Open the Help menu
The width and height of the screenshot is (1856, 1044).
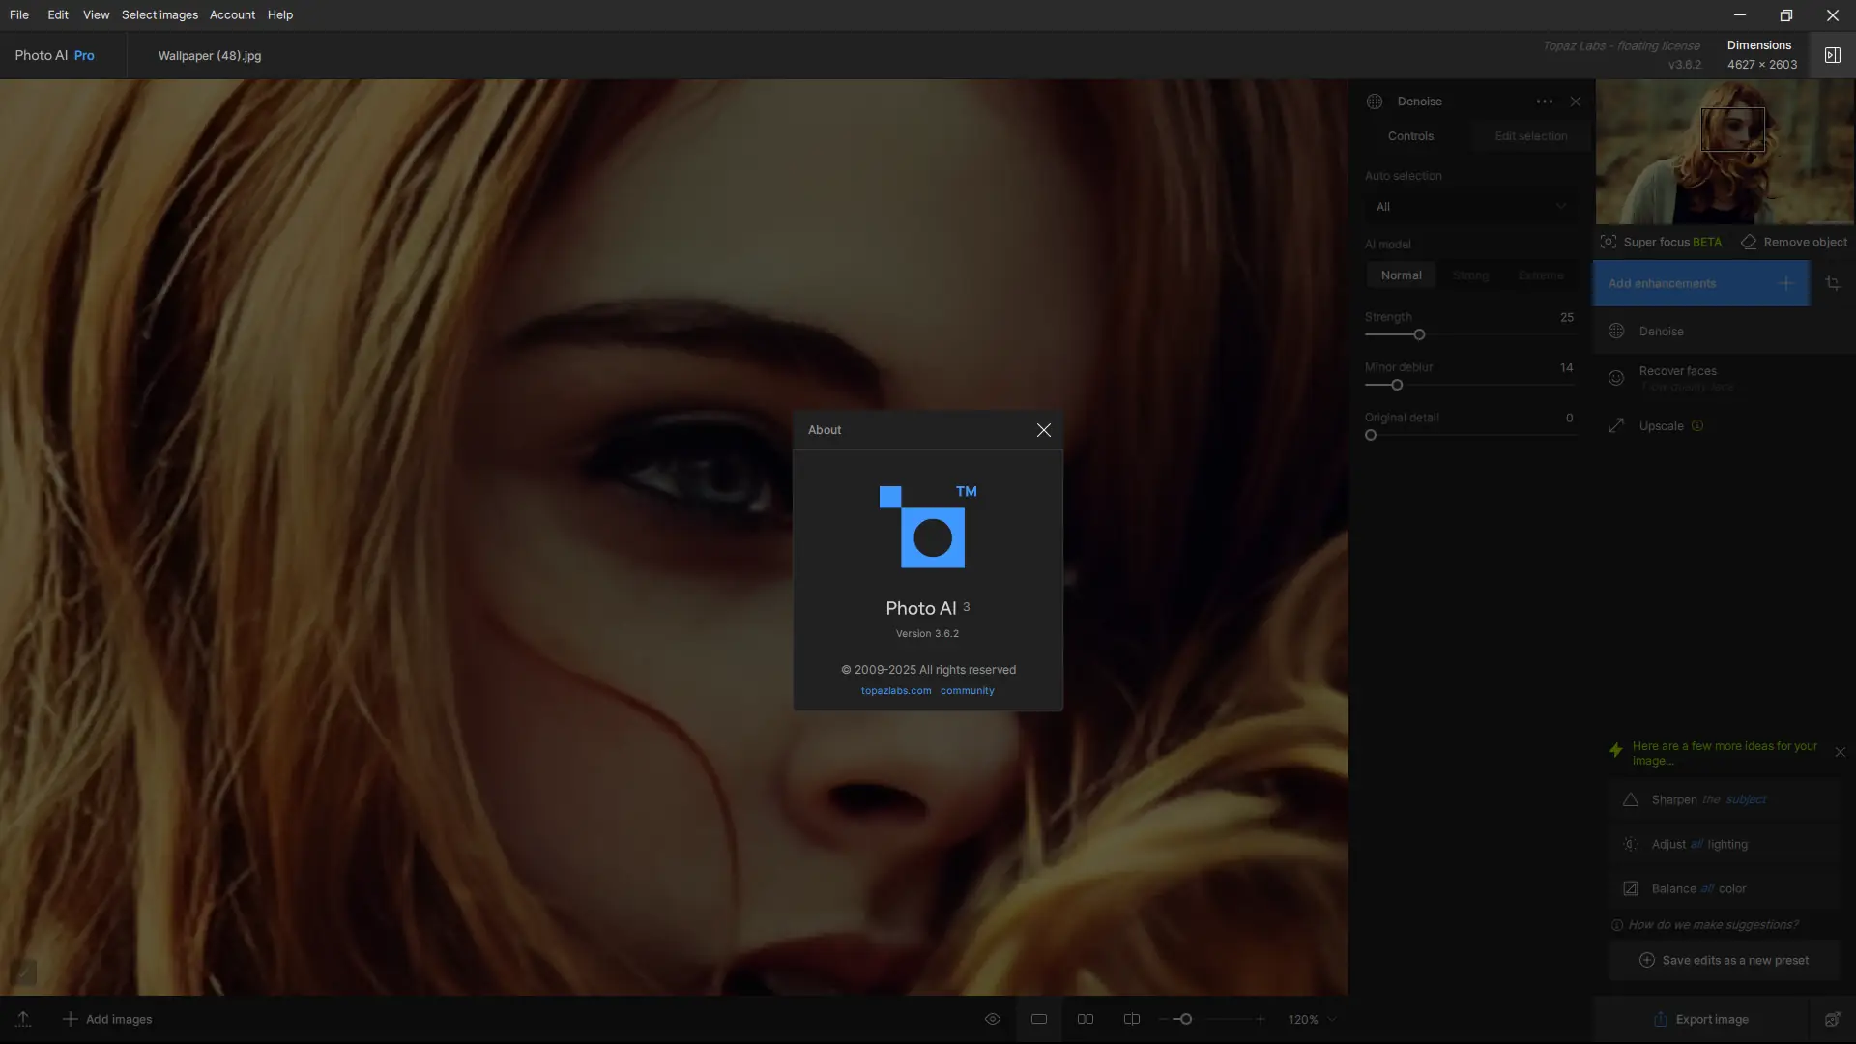point(279,14)
